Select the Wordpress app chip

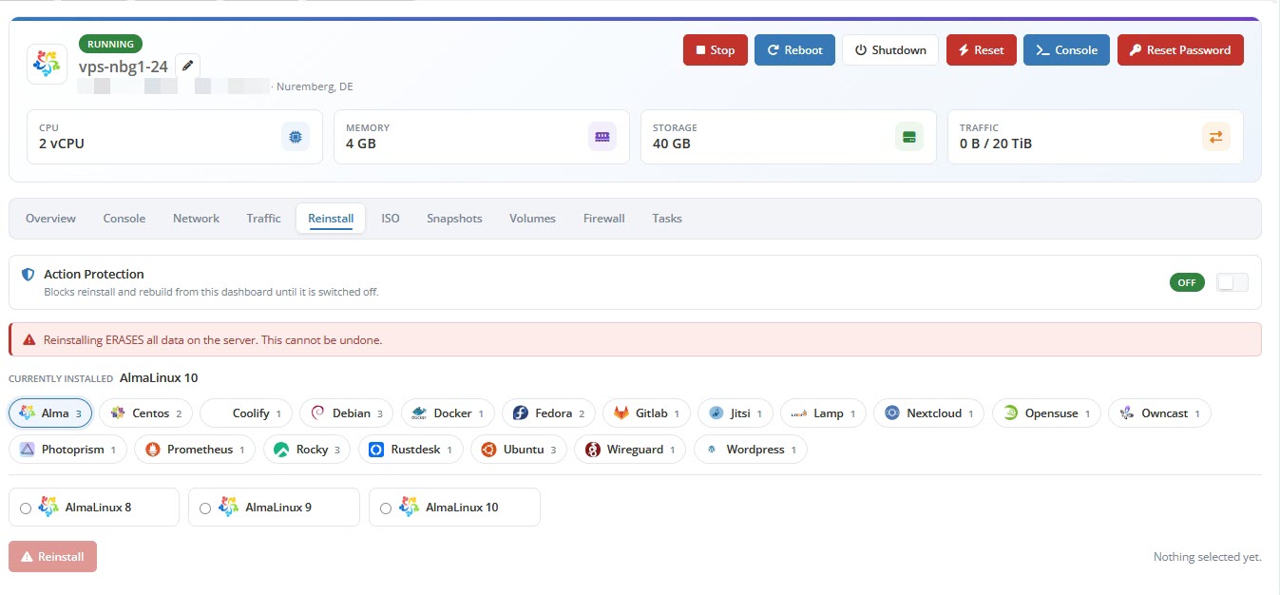tap(751, 450)
